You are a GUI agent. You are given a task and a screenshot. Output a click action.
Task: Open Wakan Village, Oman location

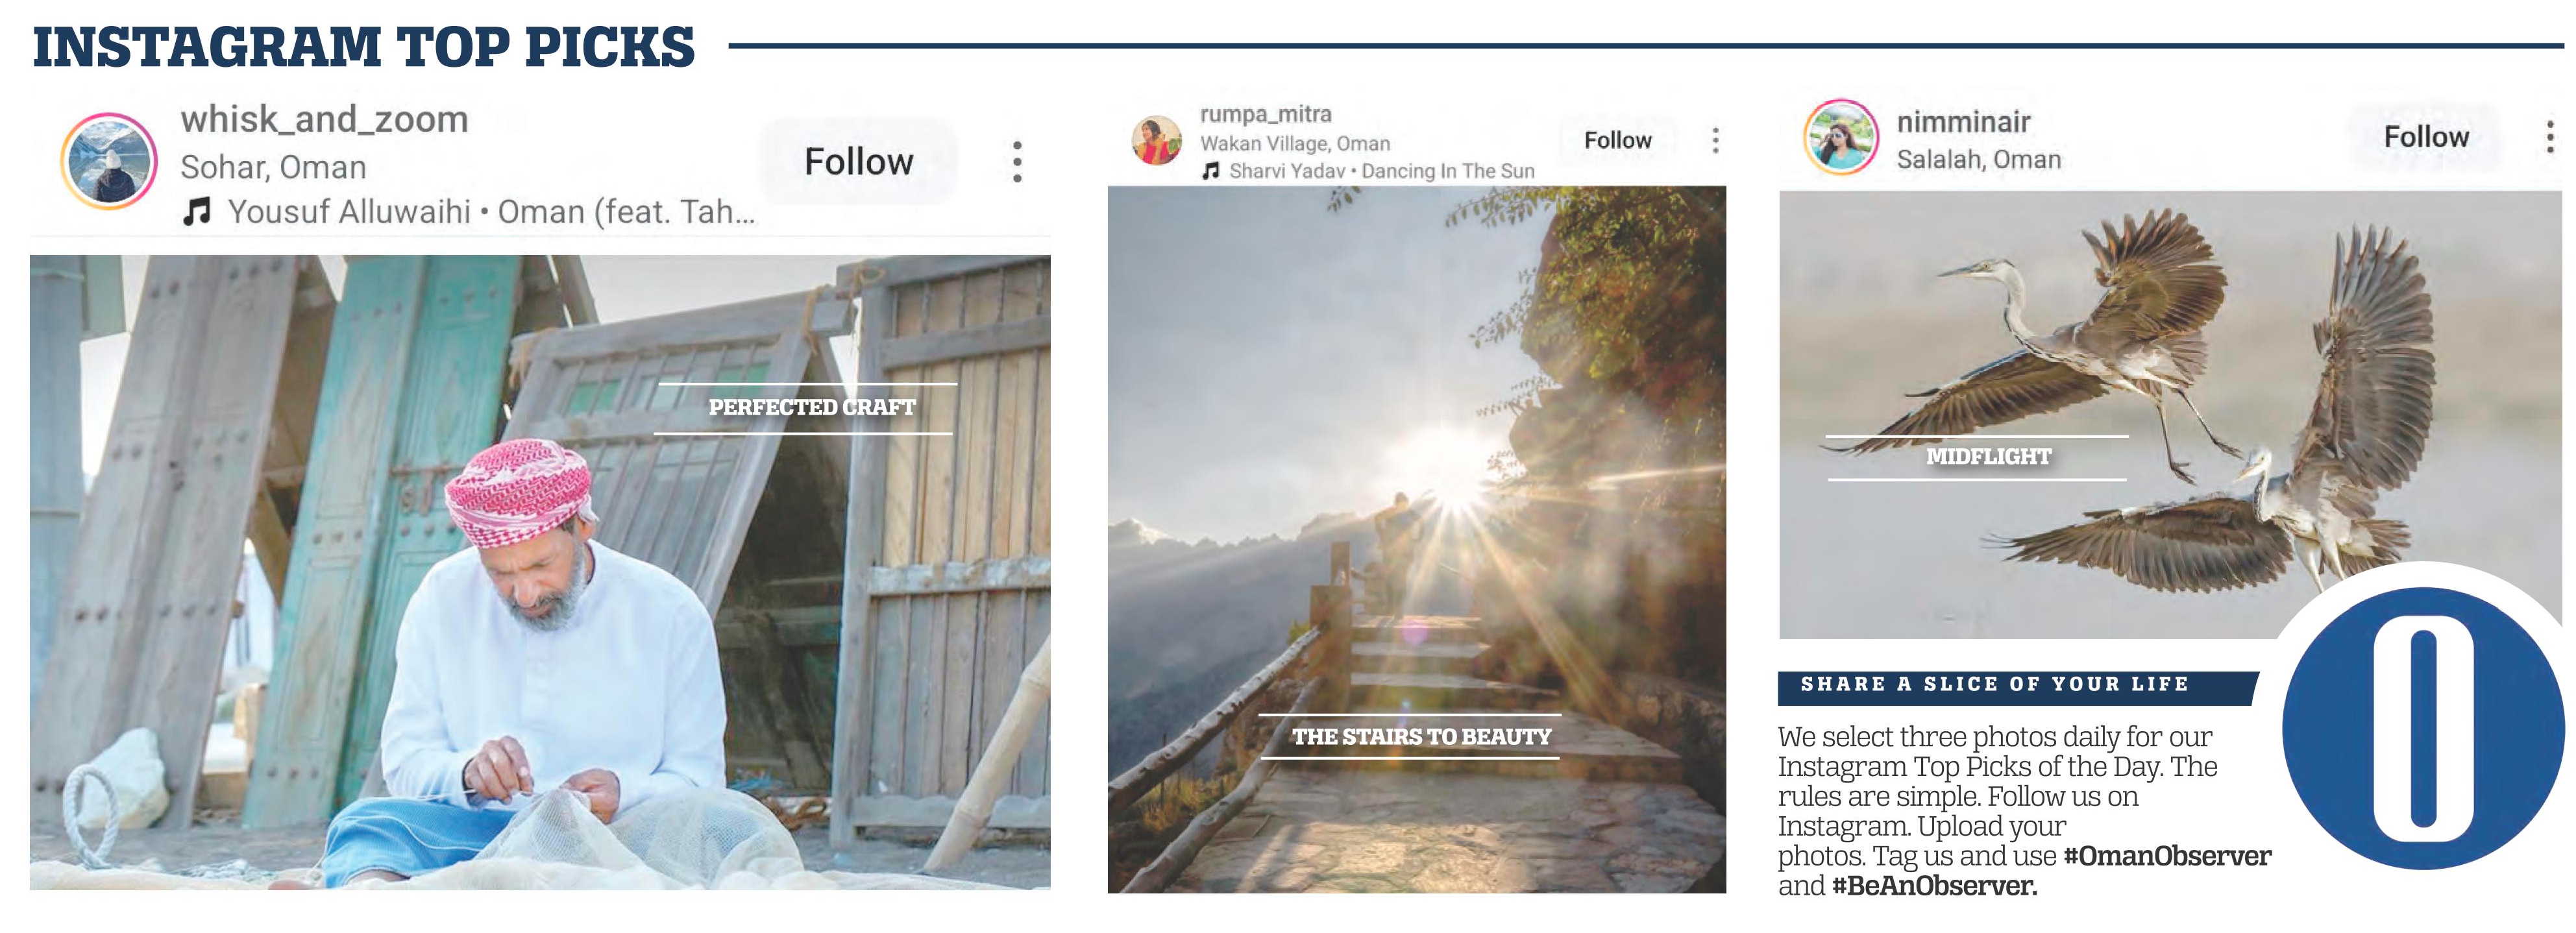tap(1295, 143)
